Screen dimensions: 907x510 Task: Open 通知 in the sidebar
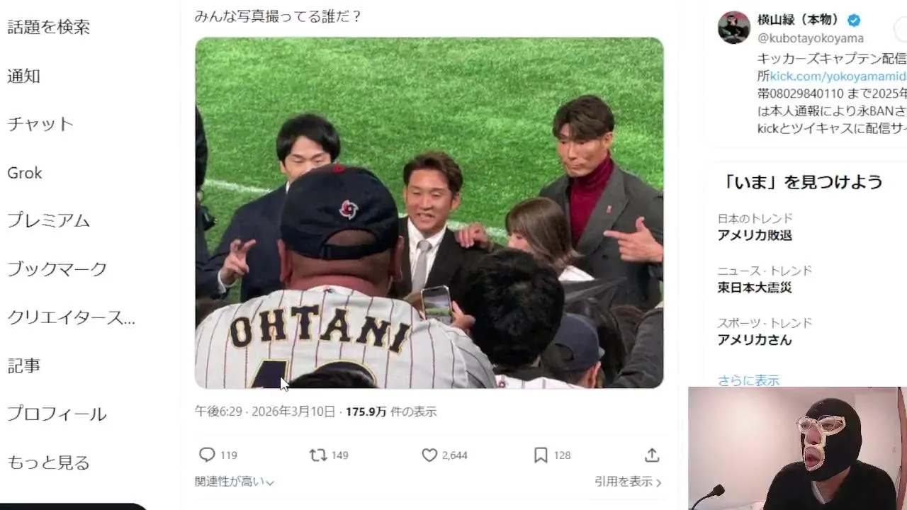pos(23,76)
